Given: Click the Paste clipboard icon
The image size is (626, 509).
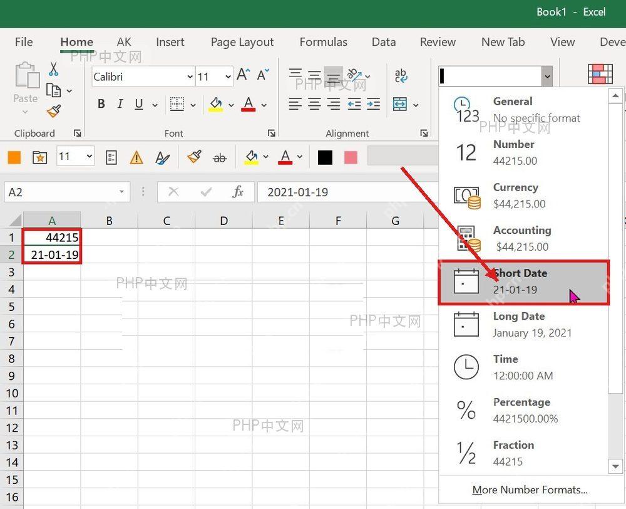Looking at the screenshot, I should pyautogui.click(x=27, y=75).
